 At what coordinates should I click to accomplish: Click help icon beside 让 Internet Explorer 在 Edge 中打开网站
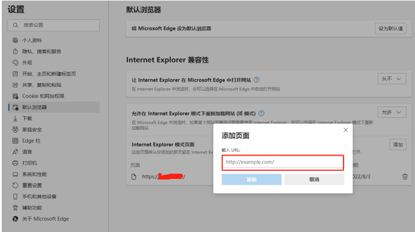point(256,80)
